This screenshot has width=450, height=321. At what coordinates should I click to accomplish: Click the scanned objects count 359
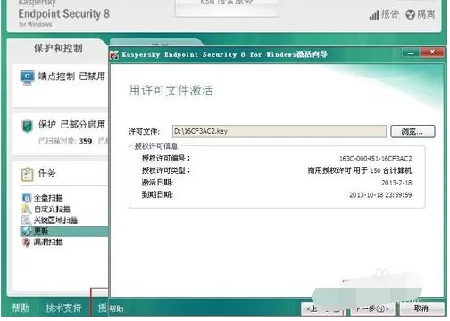coord(86,141)
